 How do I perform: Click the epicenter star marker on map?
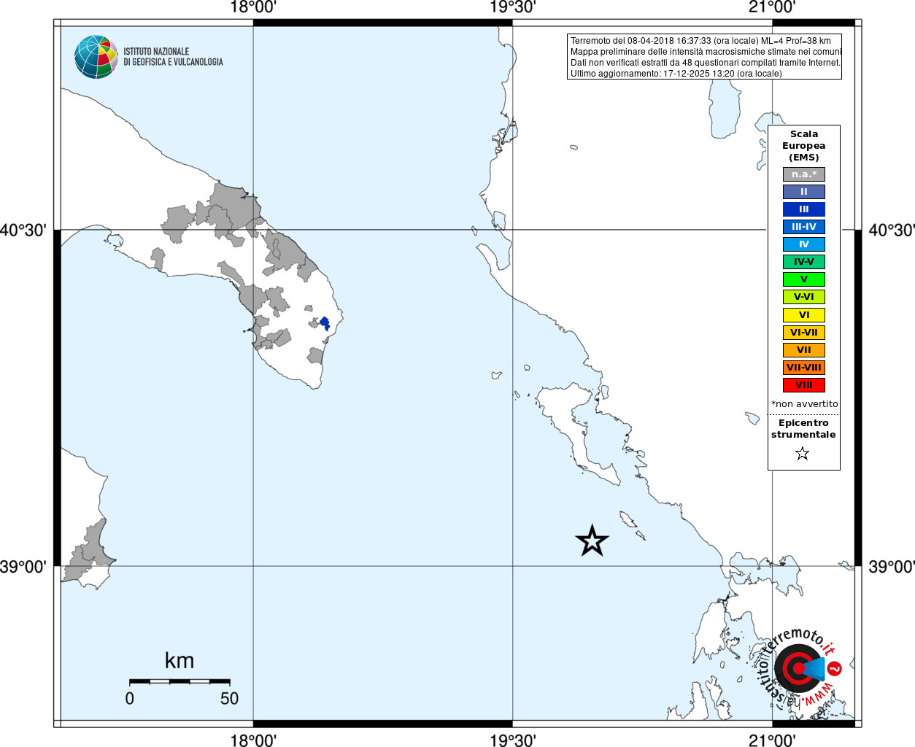[592, 541]
